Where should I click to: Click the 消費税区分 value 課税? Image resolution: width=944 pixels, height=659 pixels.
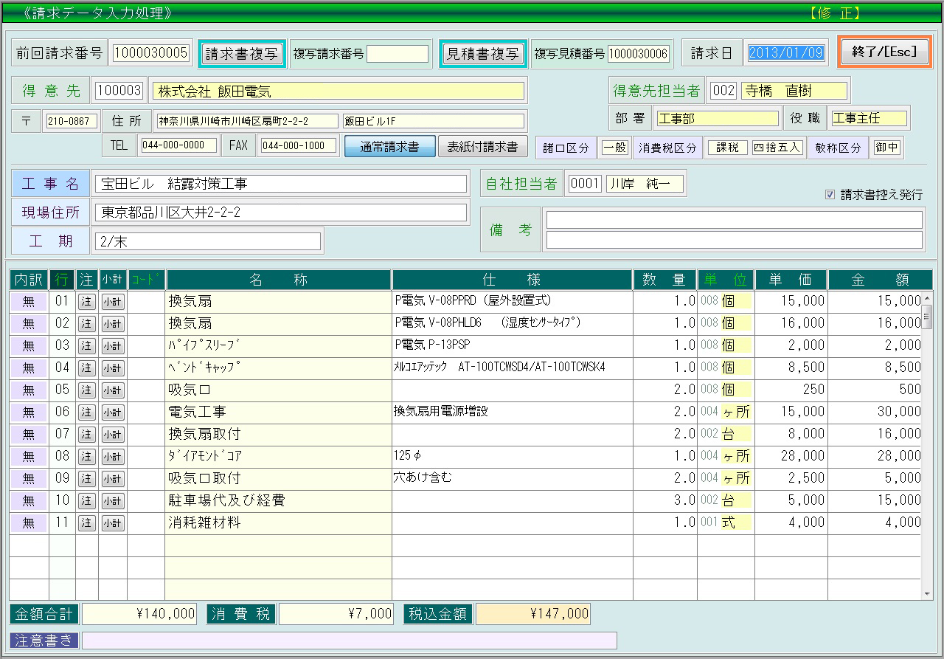727,148
